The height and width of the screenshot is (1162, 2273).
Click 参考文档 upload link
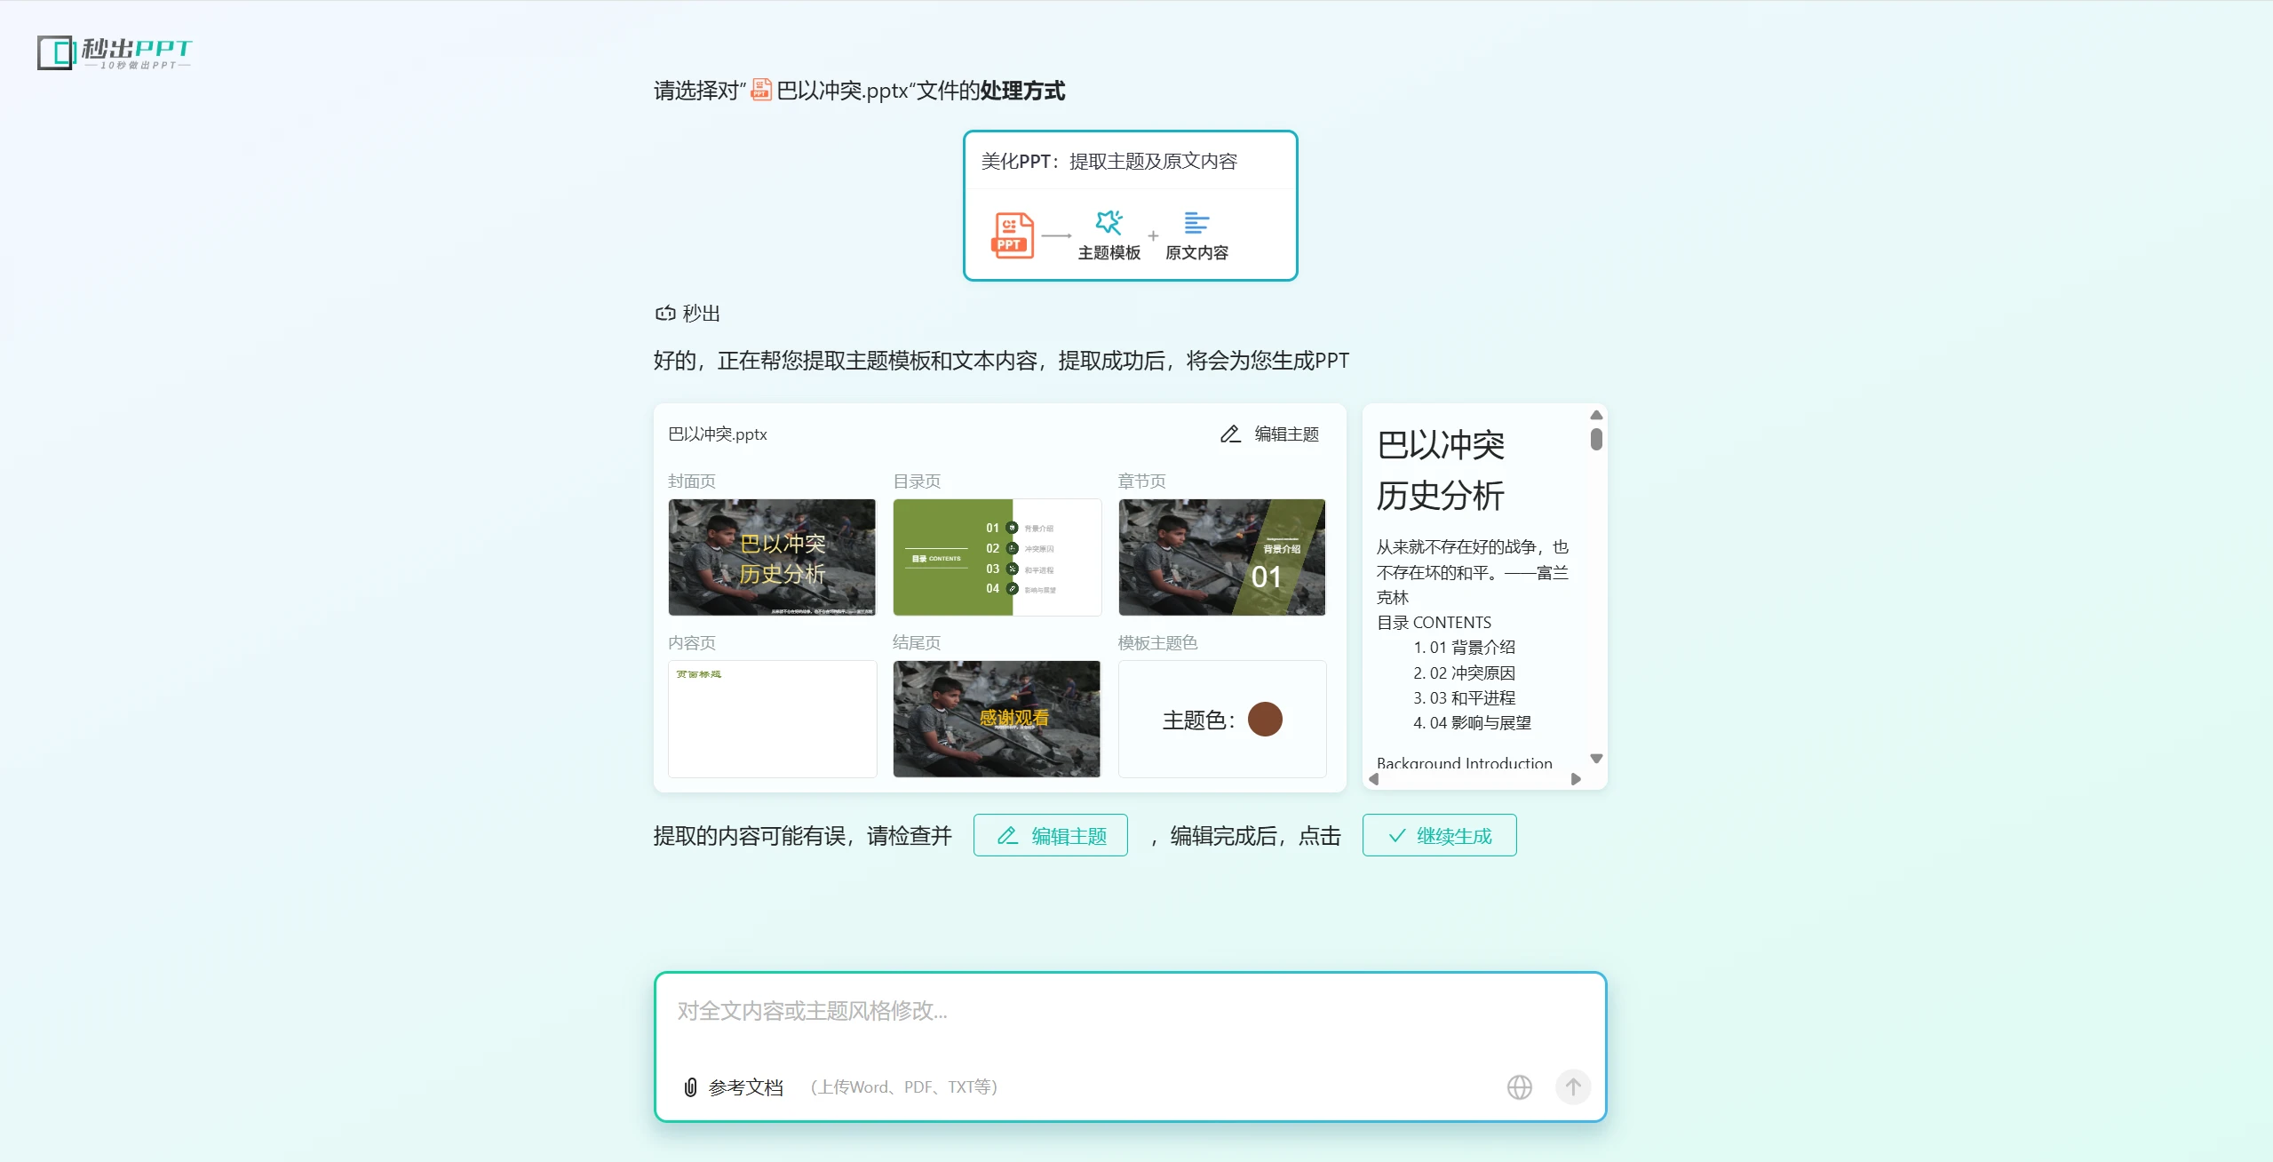734,1086
